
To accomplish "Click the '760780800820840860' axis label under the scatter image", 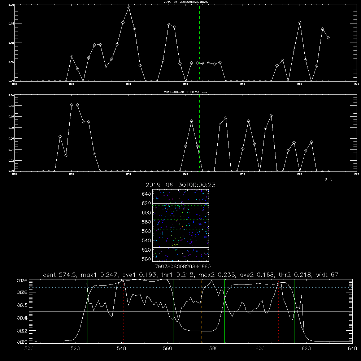I will 183,266.
